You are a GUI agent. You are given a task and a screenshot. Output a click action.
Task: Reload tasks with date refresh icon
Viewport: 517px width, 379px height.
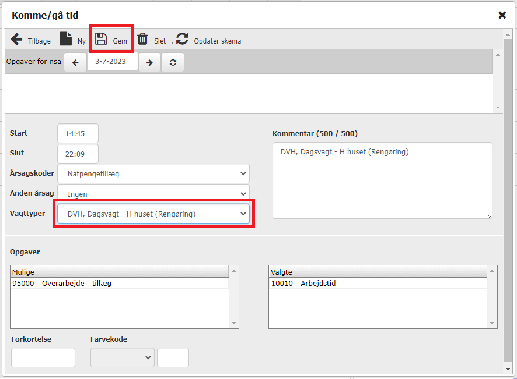click(x=173, y=62)
